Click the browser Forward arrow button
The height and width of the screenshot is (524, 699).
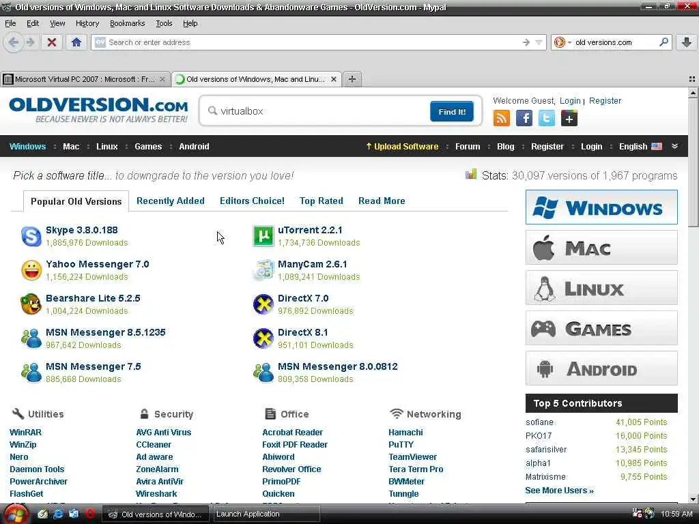pyautogui.click(x=30, y=42)
